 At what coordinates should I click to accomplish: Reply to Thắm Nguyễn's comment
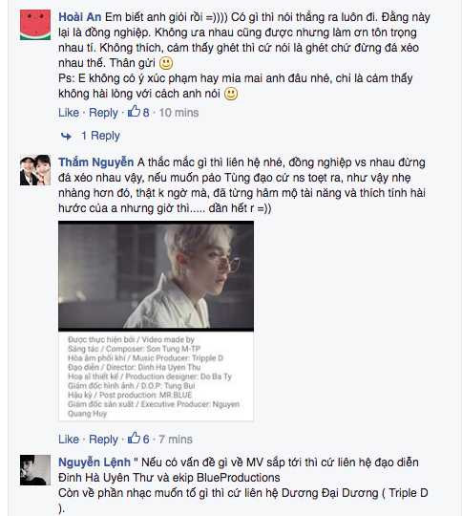103,440
